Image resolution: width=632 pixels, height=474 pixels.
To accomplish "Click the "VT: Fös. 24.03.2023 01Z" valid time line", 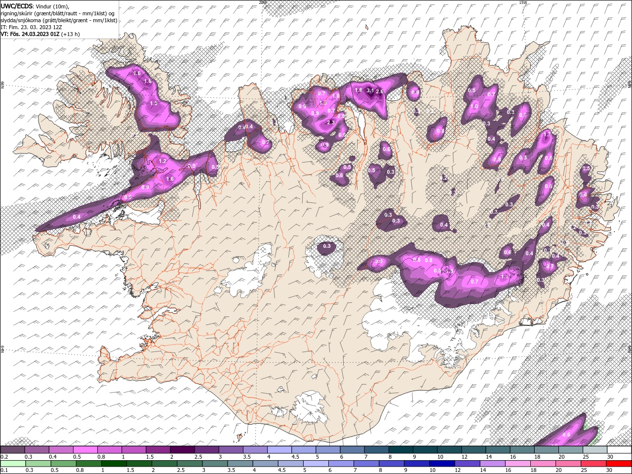I will click(x=30, y=34).
